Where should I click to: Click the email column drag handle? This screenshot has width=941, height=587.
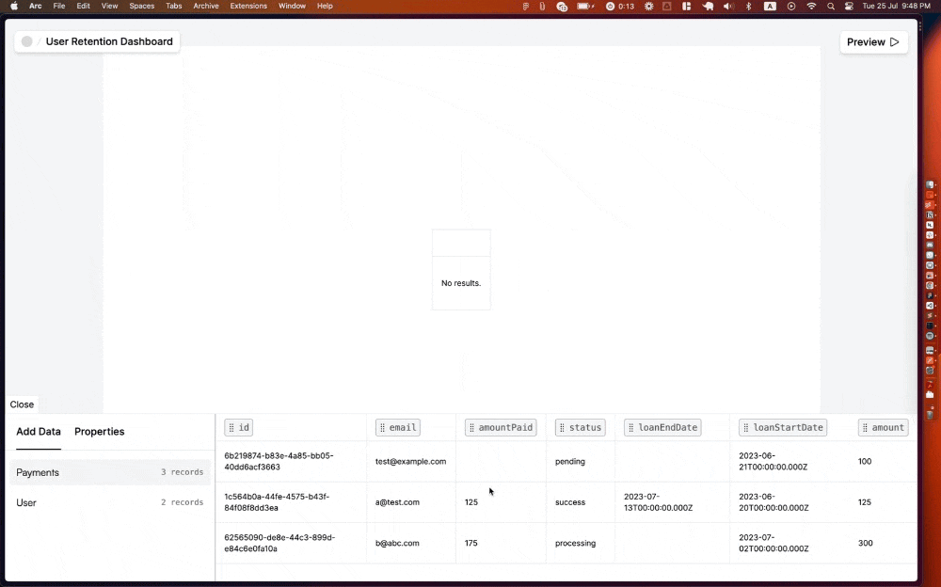[x=383, y=428]
